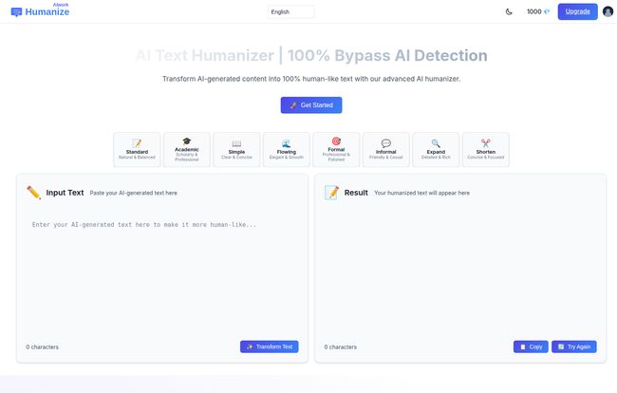Click 'Your humanized text will appear here' label
This screenshot has width=617, height=393.
click(x=421, y=193)
